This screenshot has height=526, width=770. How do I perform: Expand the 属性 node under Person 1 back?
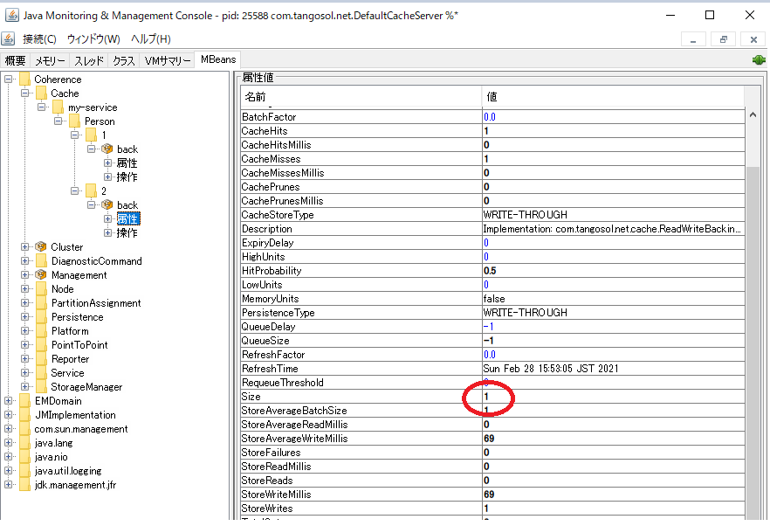(x=107, y=163)
